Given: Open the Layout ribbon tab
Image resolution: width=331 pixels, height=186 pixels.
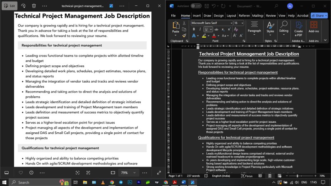Looking at the screenshot, I should pos(232,16).
